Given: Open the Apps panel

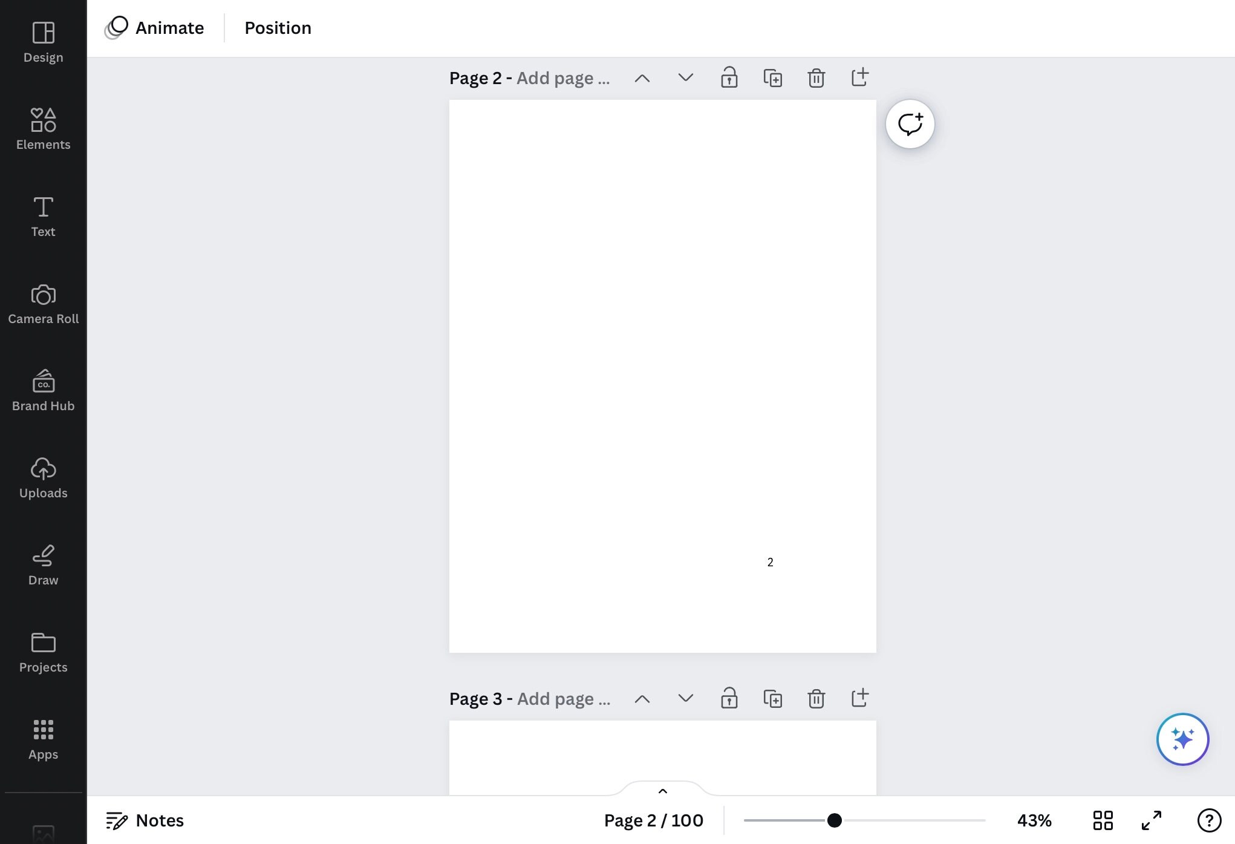Looking at the screenshot, I should coord(43,739).
